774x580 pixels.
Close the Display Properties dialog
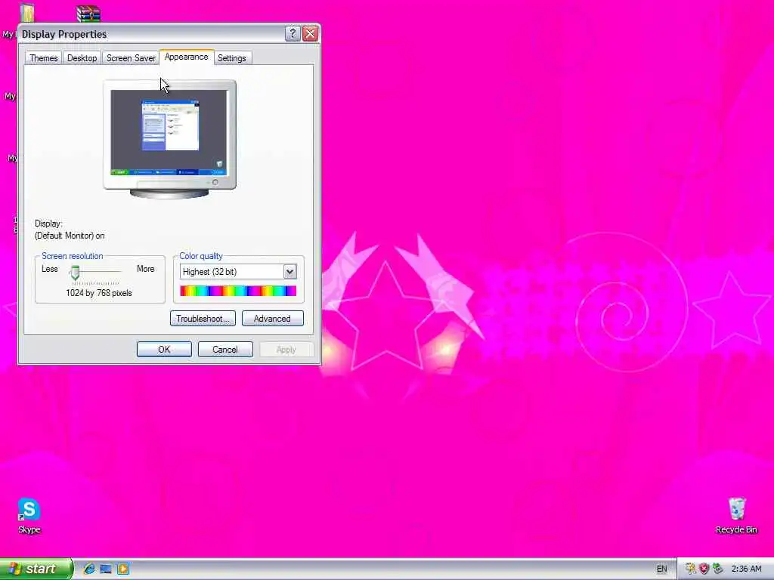click(x=310, y=33)
